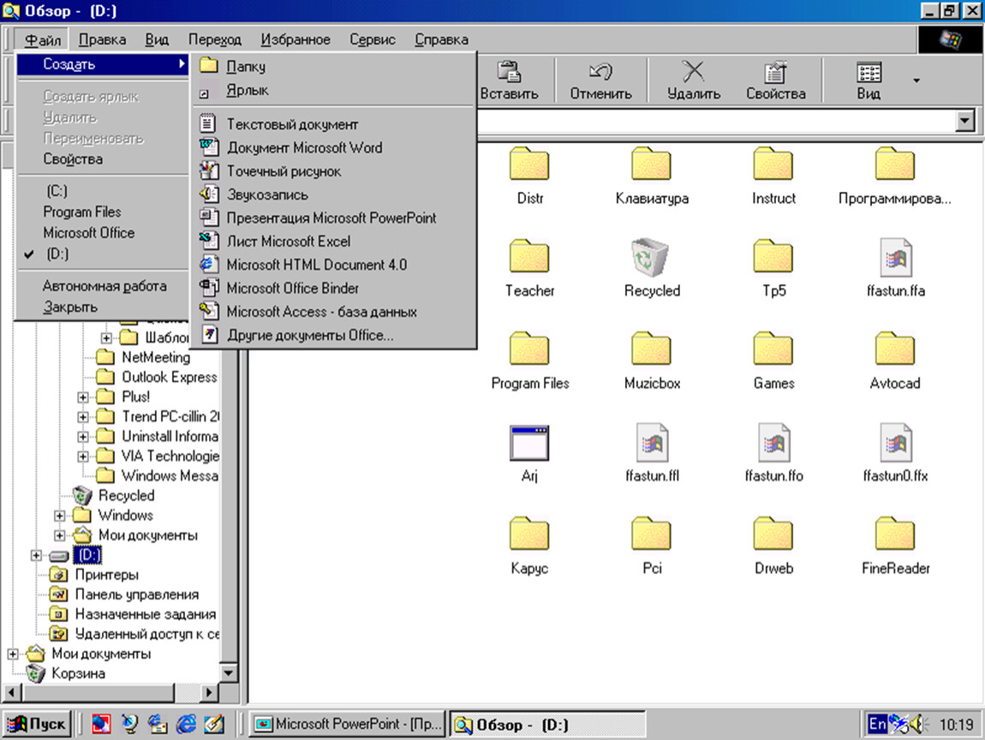The image size is (985, 740).
Task: Choose Ярлык from the Создать submenu
Action: (333, 90)
